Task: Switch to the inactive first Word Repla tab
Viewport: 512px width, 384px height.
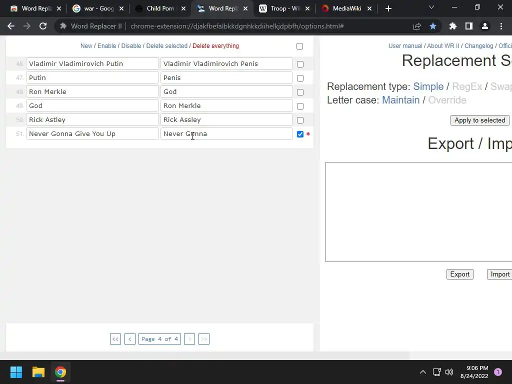Action: (36, 9)
